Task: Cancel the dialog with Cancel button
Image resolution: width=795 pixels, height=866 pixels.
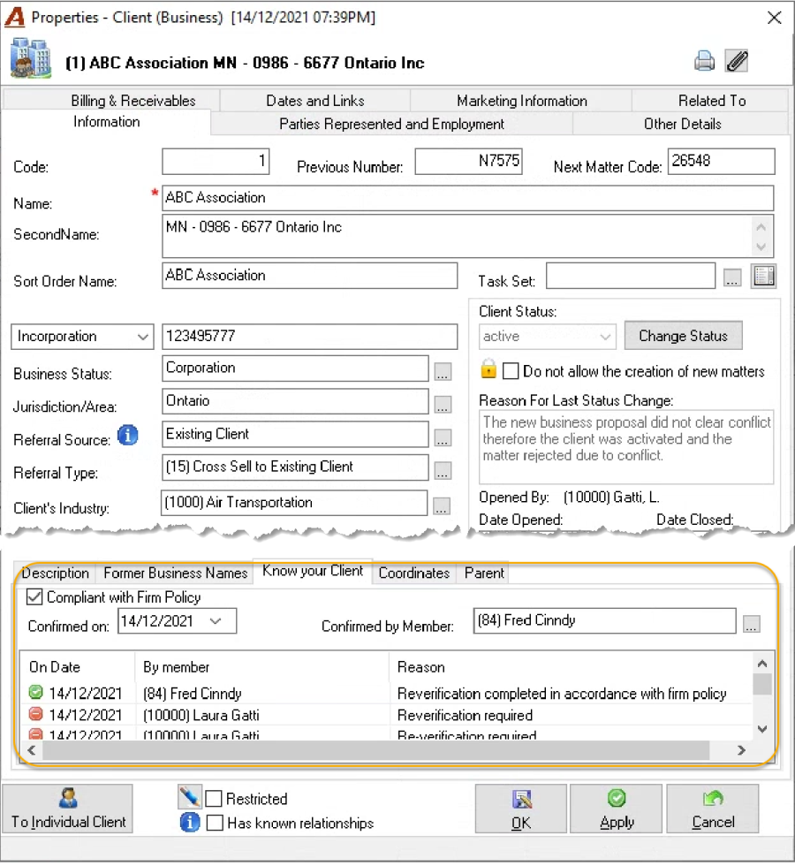Action: [713, 809]
